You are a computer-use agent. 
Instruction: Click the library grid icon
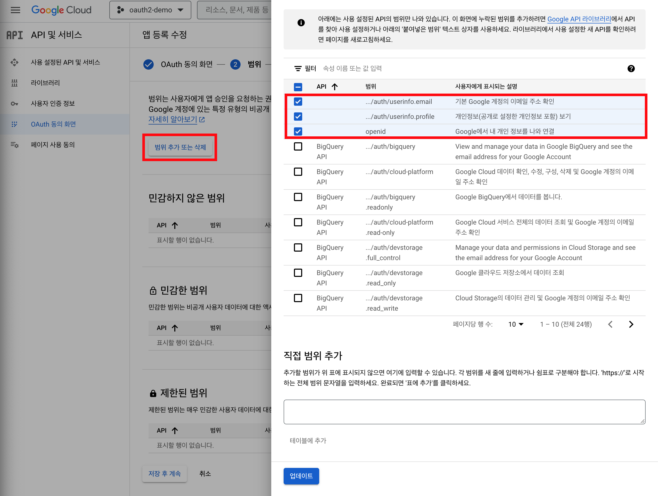14,83
